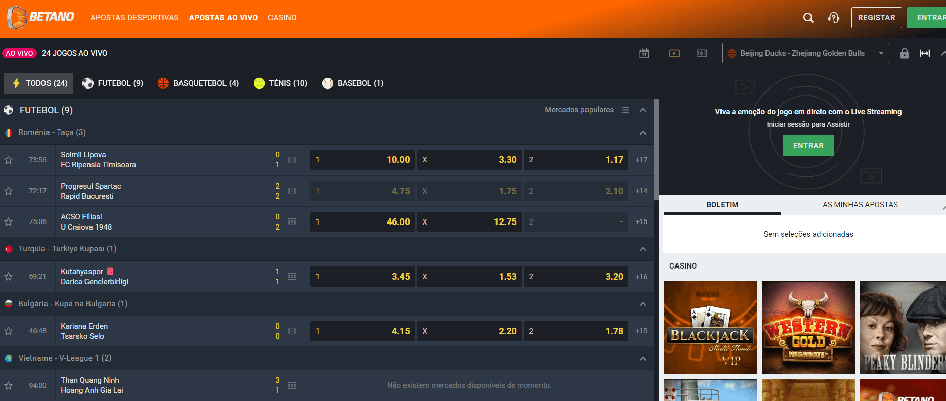
Task: Show the live streaming video icon
Action: 674,53
